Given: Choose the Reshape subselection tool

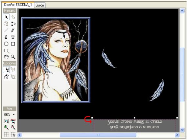Looking at the screenshot, I should 13,17.
